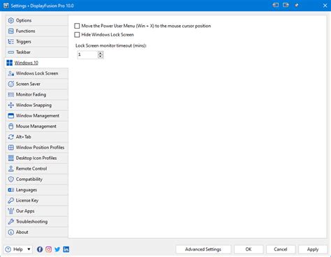331x257 pixels.
Task: Open the Facebook link icon
Action: coord(40,249)
